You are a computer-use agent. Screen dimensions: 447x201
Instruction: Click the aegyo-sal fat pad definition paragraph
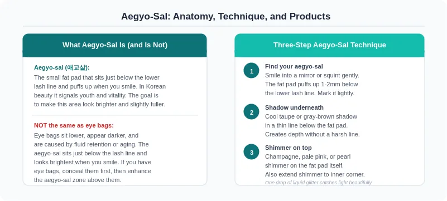99,91
